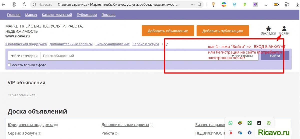Click the green play-shaped extension icon
The width and height of the screenshot is (300, 139).
tap(245, 4)
